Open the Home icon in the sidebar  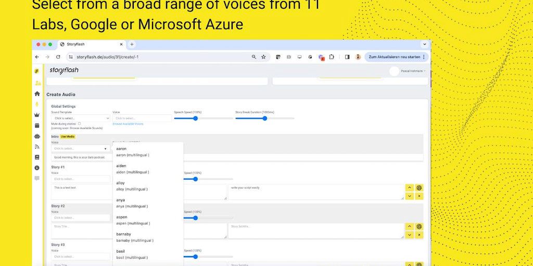point(37,94)
